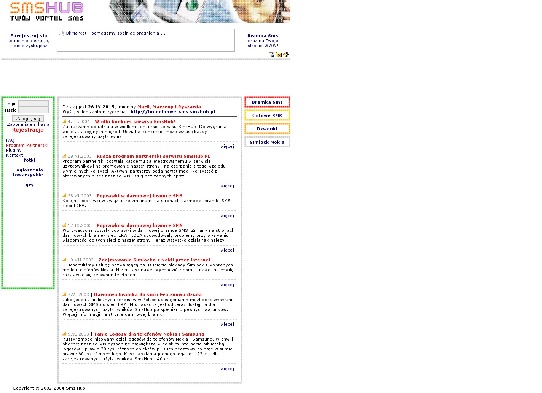The width and height of the screenshot is (542, 393).
Task: Click więcej under the 17.IX.2003 news
Action: (x=227, y=250)
